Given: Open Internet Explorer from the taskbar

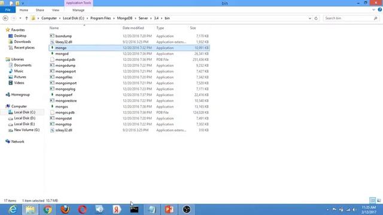Looking at the screenshot, I should pyautogui.click(x=13, y=210).
